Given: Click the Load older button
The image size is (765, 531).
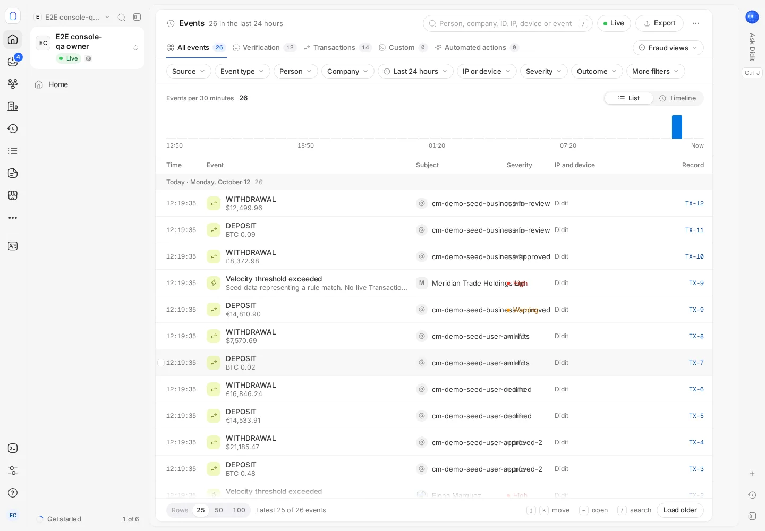Looking at the screenshot, I should coord(680,510).
